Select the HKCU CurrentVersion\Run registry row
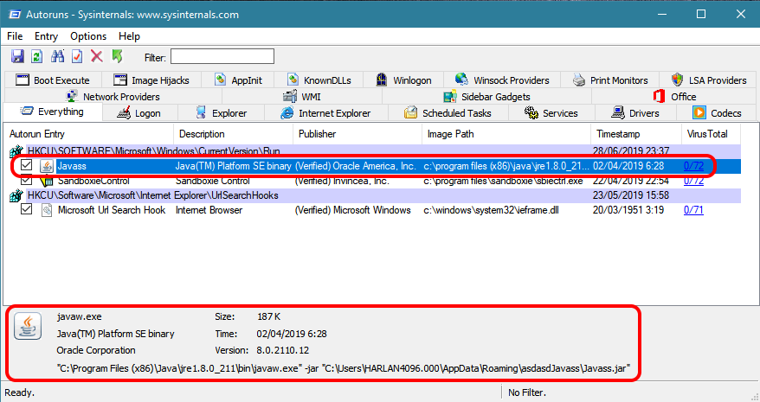760x402 pixels. 374,151
